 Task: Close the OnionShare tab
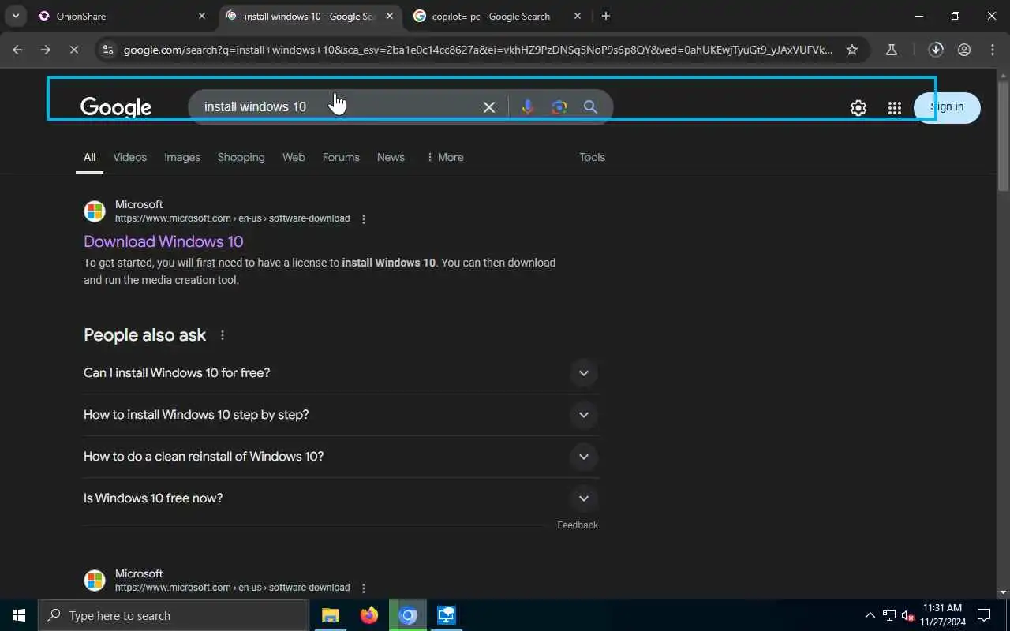pyautogui.click(x=202, y=16)
